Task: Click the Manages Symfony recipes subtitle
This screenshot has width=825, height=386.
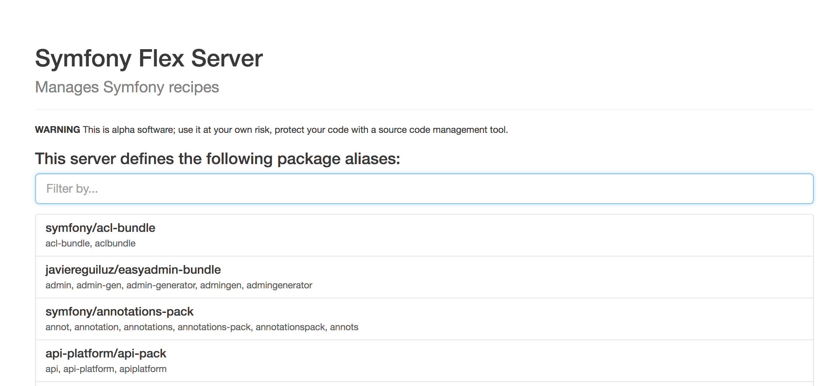Action: (127, 87)
